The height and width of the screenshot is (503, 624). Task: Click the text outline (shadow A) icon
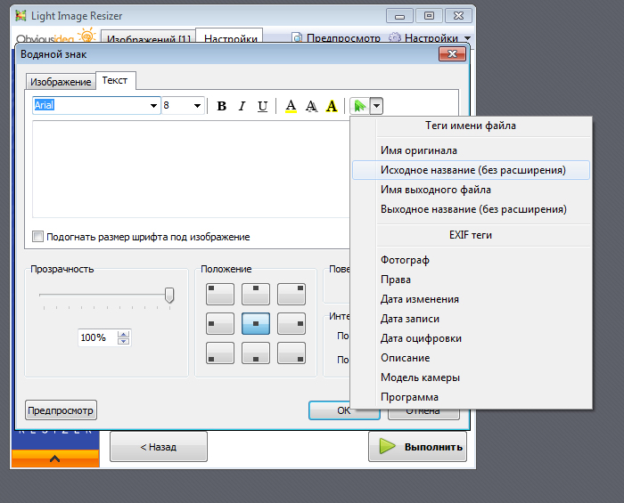click(311, 106)
